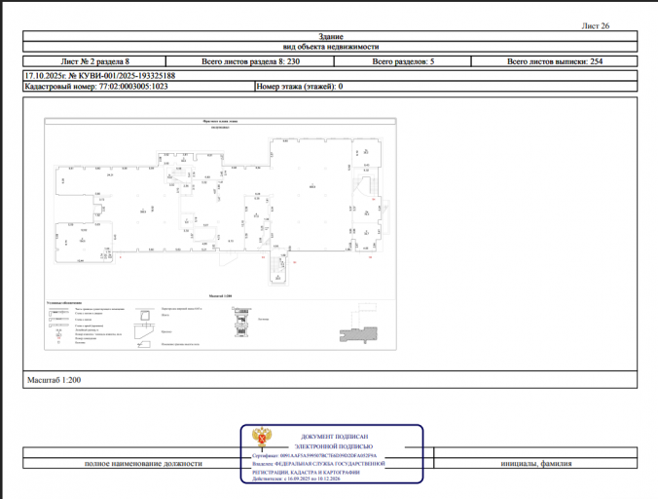The width and height of the screenshot is (658, 499).
Task: Open the floor plan fragment image
Action: click(220, 234)
